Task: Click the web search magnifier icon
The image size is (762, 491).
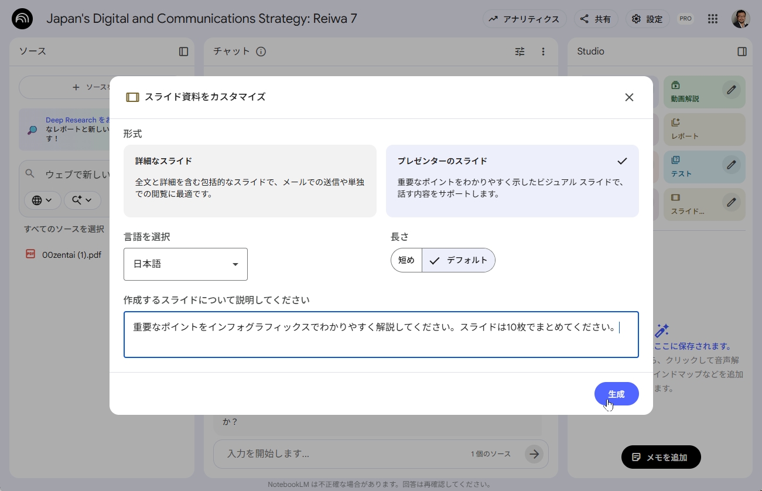Action: click(30, 174)
